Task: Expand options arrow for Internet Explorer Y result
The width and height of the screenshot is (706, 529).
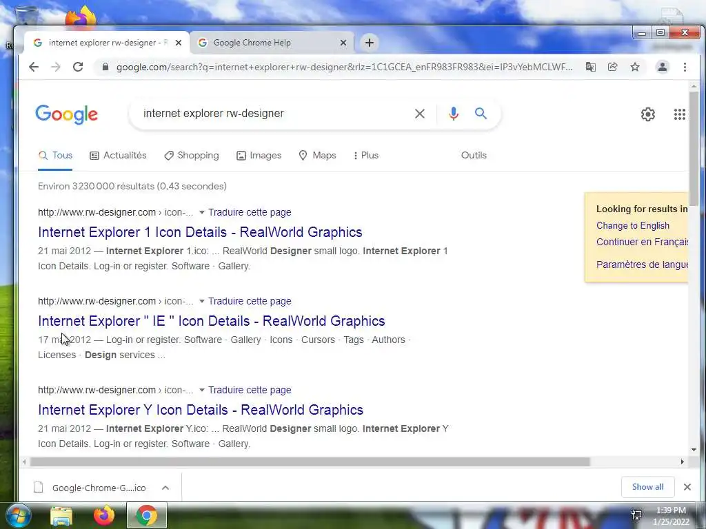Action: pyautogui.click(x=202, y=390)
